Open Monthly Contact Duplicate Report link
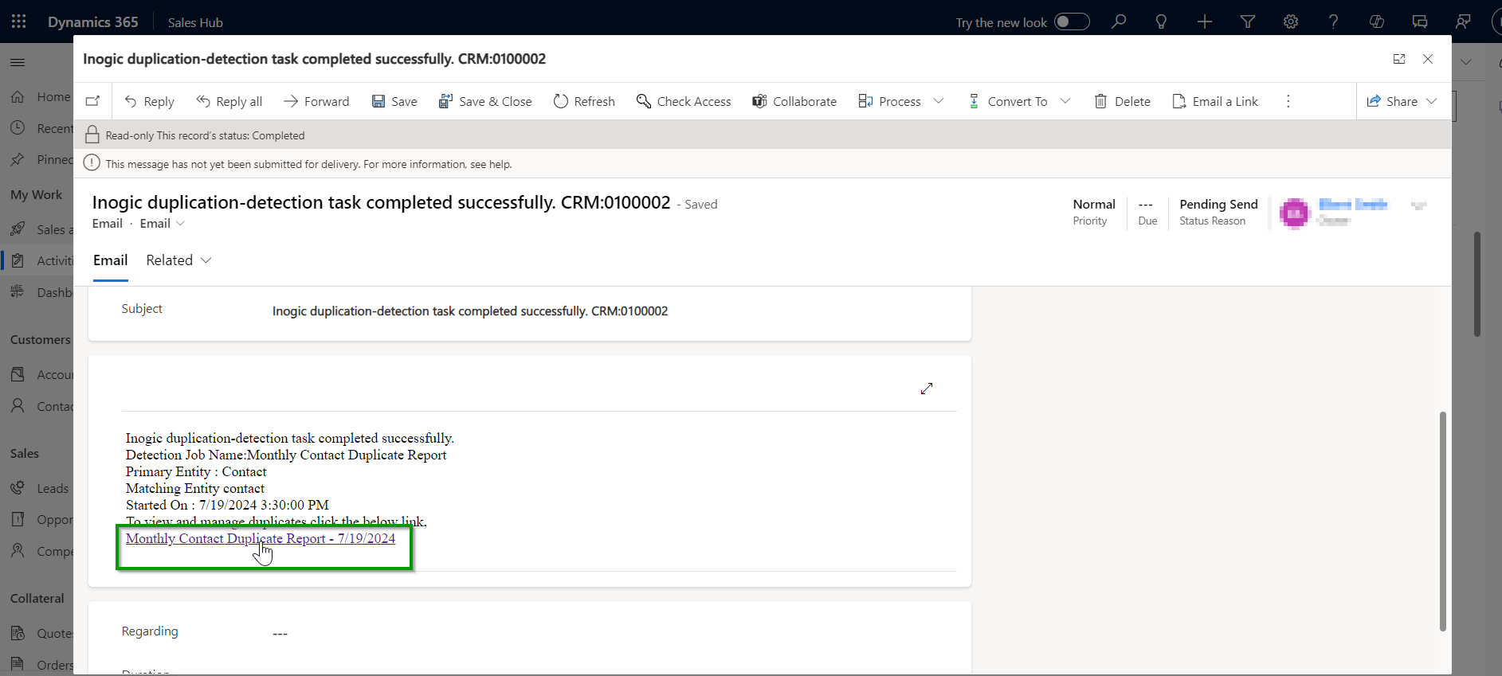 point(261,538)
